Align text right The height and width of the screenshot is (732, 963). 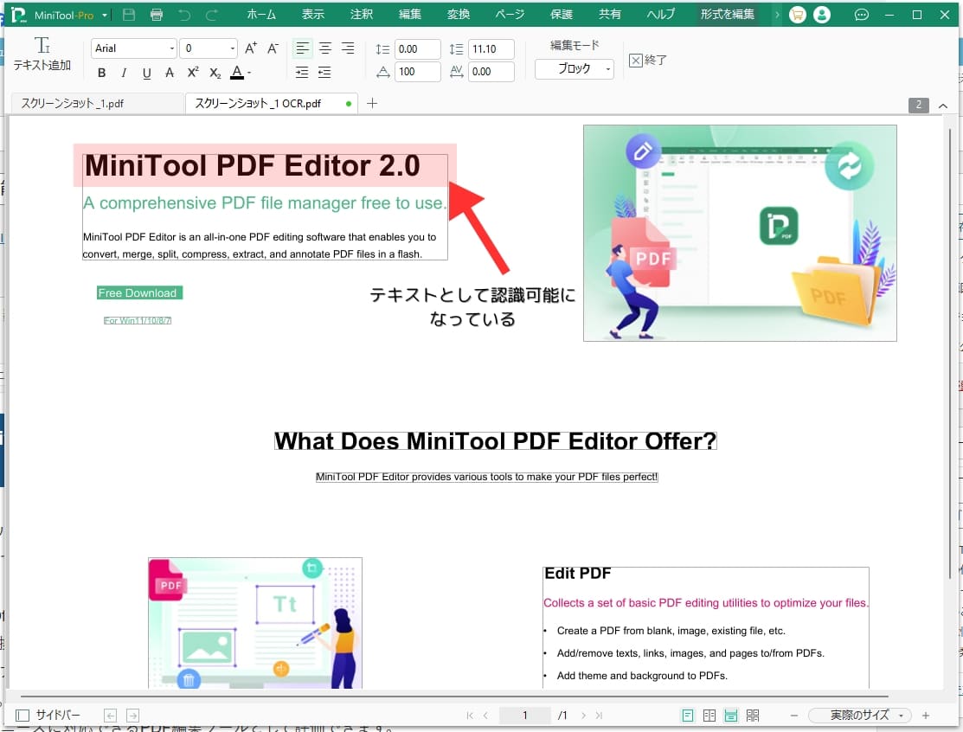point(348,48)
